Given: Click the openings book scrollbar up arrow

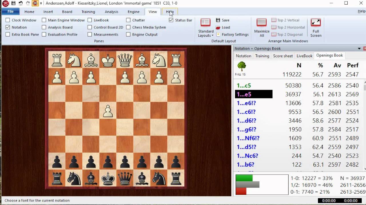Looking at the screenshot, I should [x=365, y=83].
